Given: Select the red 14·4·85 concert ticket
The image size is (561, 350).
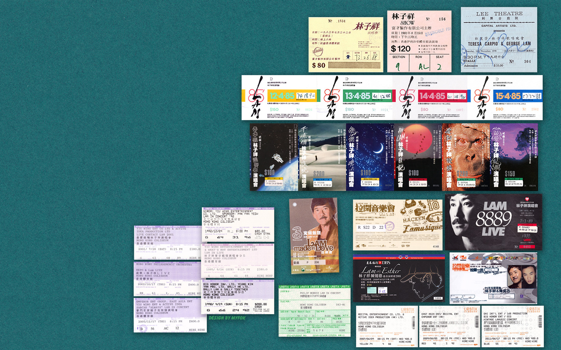Looking at the screenshot, I should 430,98.
